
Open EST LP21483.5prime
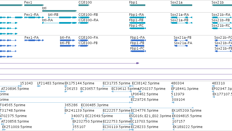point(50,83)
